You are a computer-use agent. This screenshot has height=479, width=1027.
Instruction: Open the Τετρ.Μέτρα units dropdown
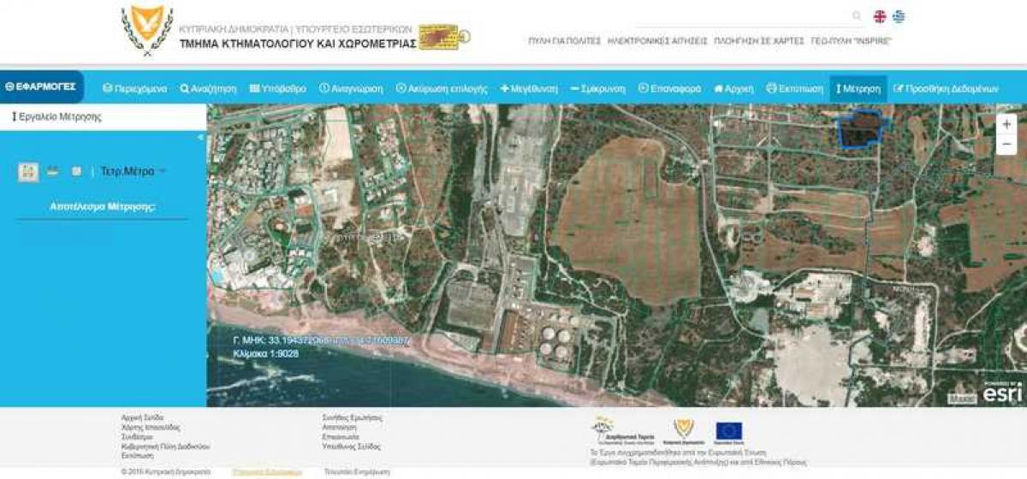133,171
